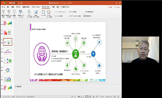Open subtitle settings dropdown
This screenshot has width=162, height=98.
(87, 16)
